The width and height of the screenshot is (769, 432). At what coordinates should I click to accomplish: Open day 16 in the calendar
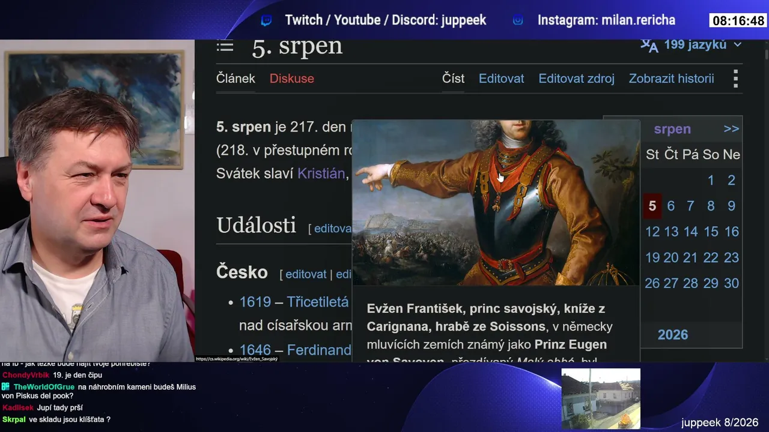tap(731, 232)
